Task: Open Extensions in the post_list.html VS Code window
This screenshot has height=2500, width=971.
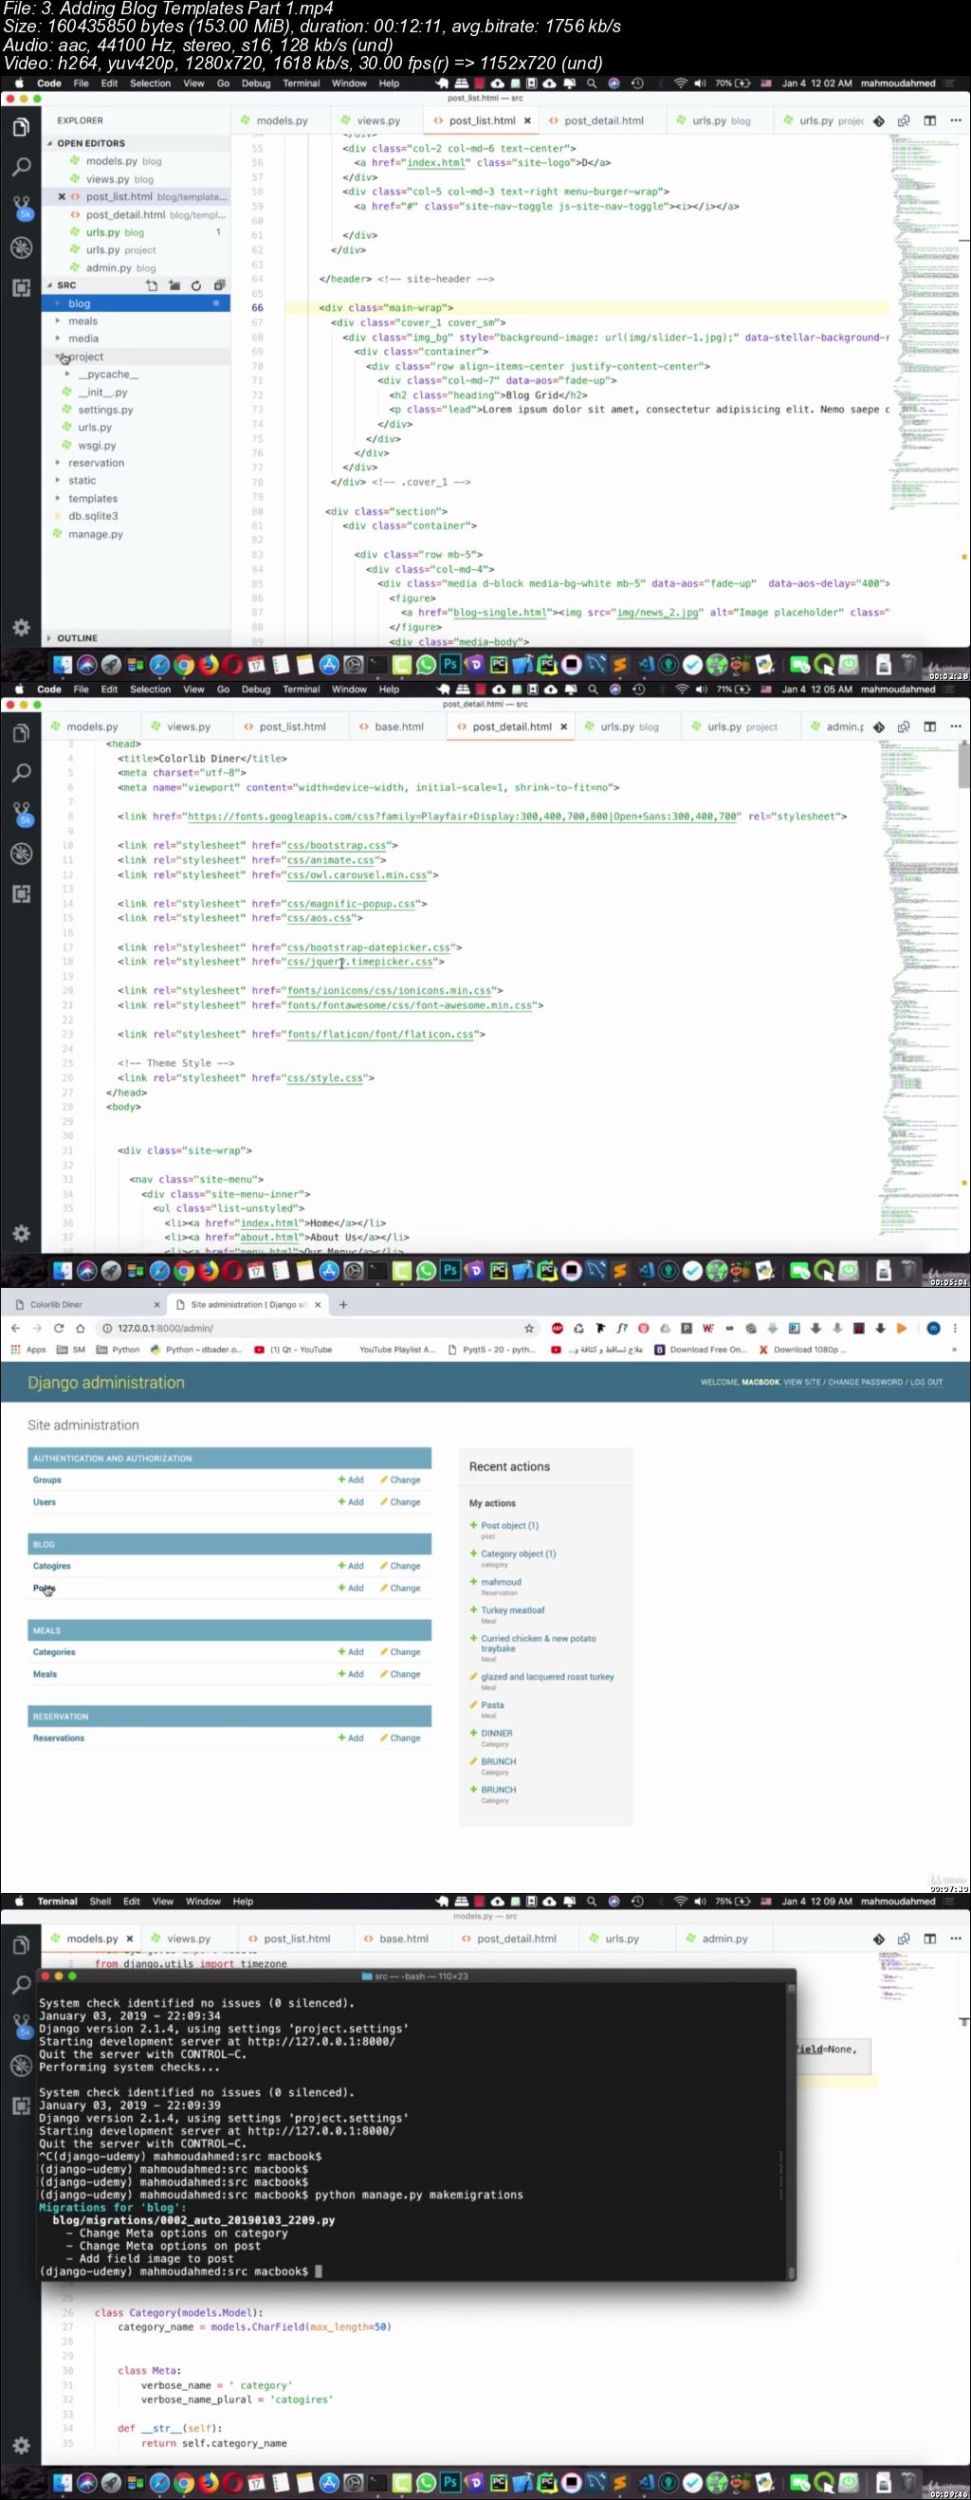Action: click(x=20, y=287)
